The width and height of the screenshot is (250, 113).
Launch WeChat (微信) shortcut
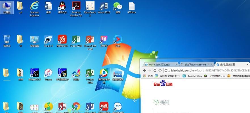(x=118, y=7)
